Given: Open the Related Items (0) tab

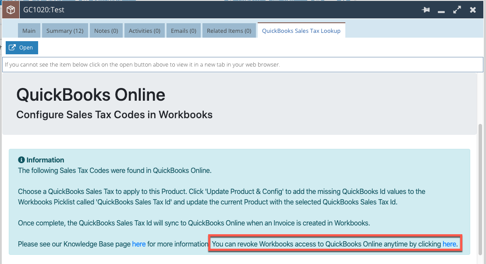Looking at the screenshot, I should click(229, 31).
